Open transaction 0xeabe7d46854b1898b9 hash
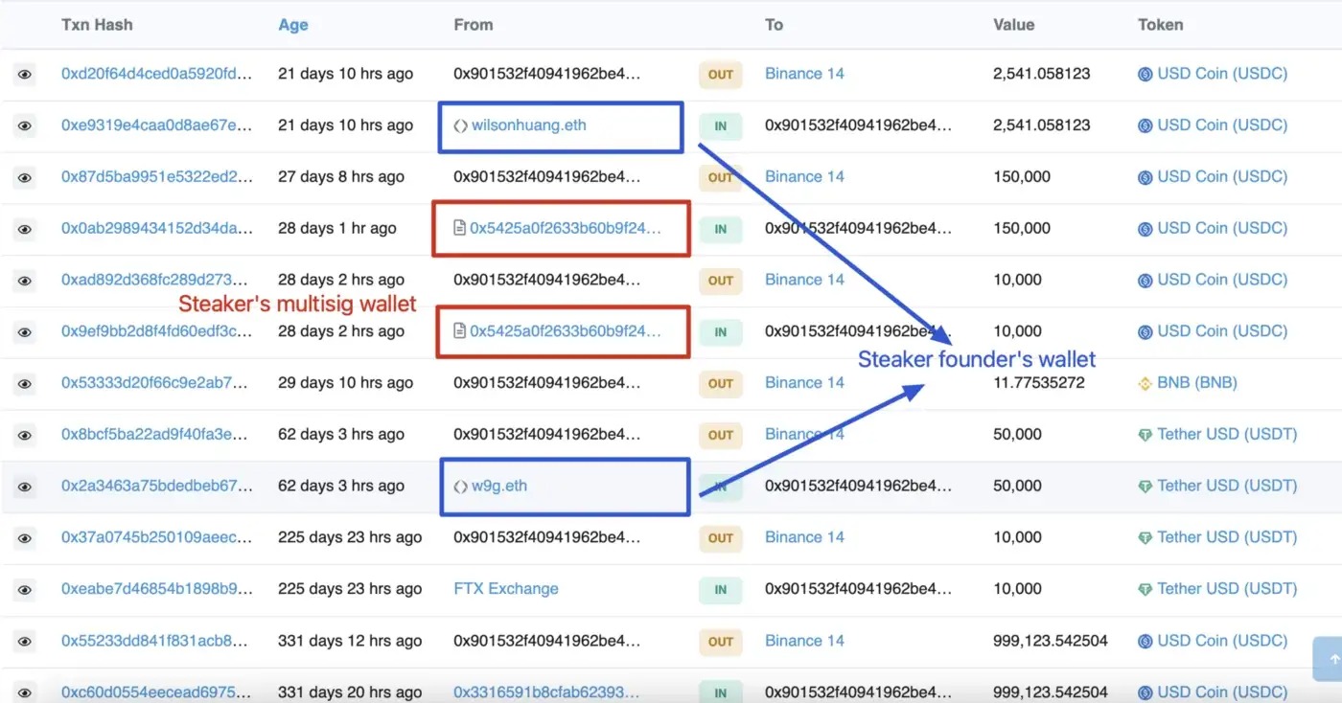The width and height of the screenshot is (1342, 703). click(157, 589)
